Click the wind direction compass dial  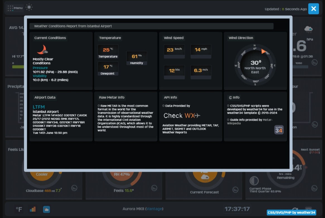click(255, 65)
